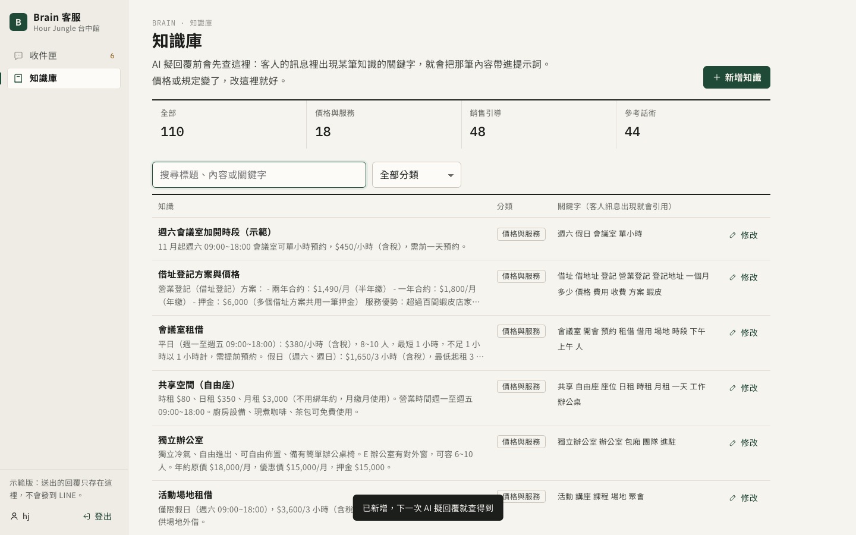Open the 全部分類 category dropdown
This screenshot has width=856, height=535.
[x=417, y=175]
